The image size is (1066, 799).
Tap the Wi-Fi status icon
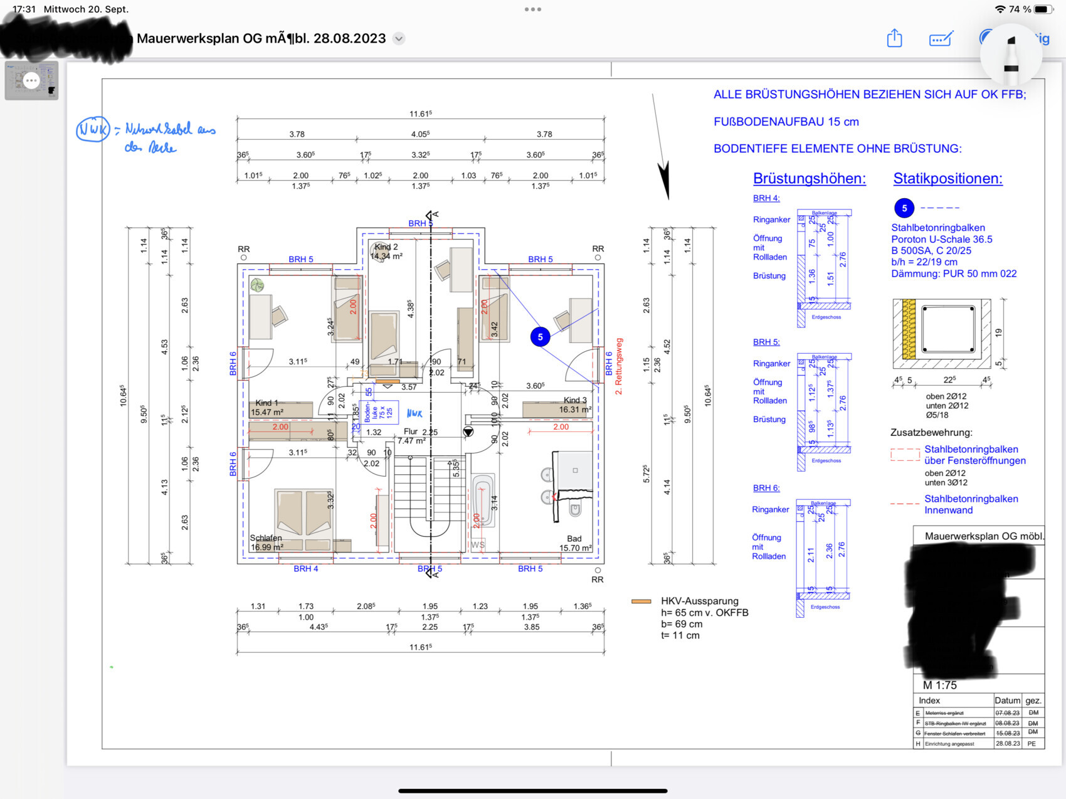tap(999, 9)
